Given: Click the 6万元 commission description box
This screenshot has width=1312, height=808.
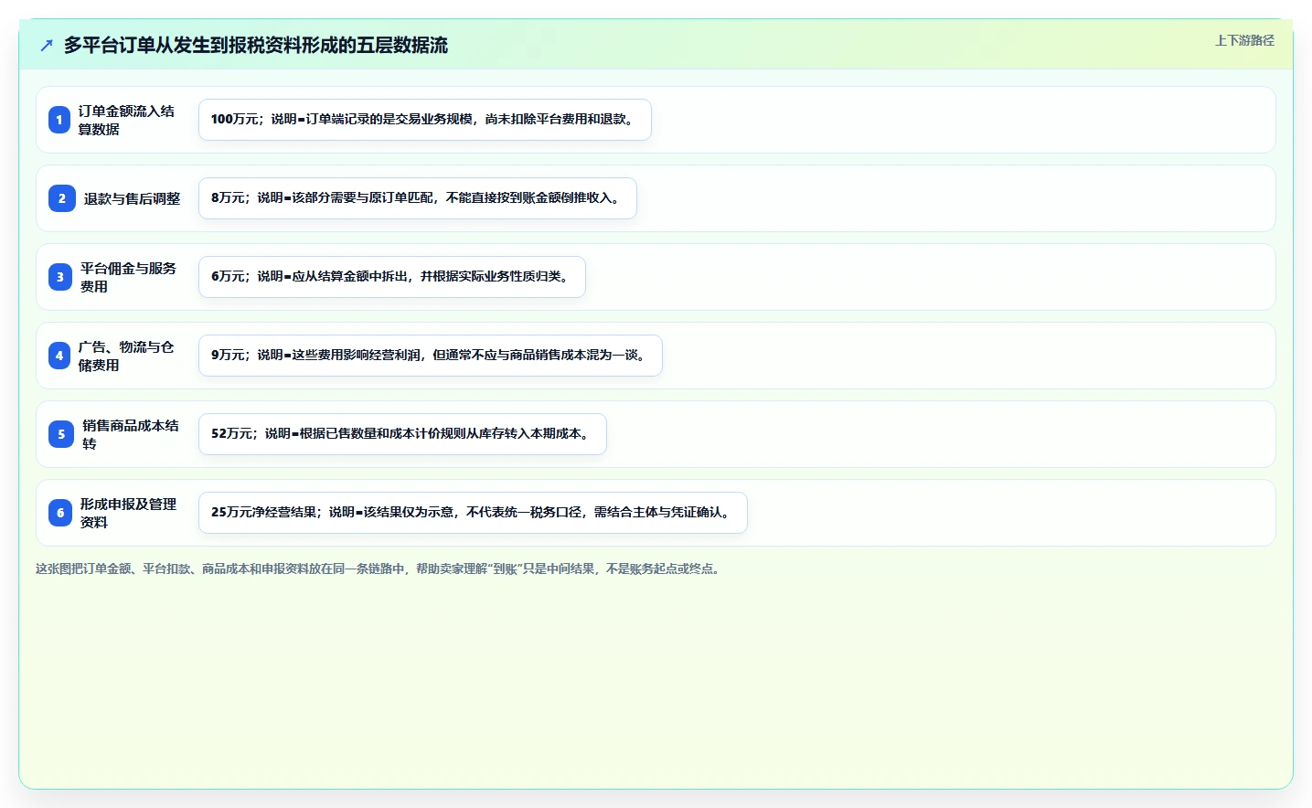Looking at the screenshot, I should coord(392,277).
